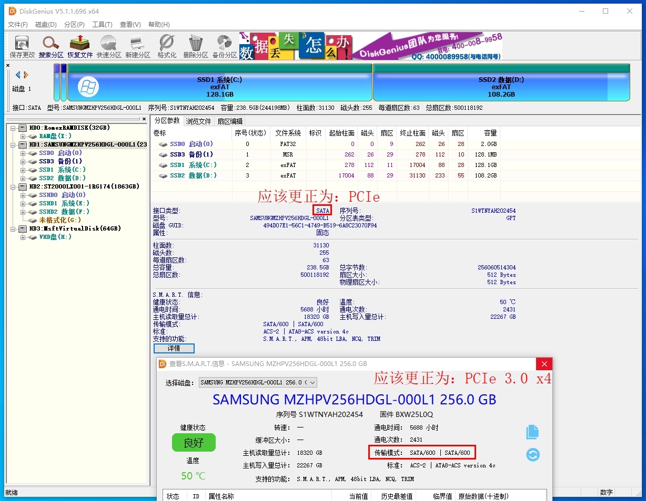Screen dimensions: 646x501
Task: Switch to the 扇区编辑 tab
Action: (230, 121)
